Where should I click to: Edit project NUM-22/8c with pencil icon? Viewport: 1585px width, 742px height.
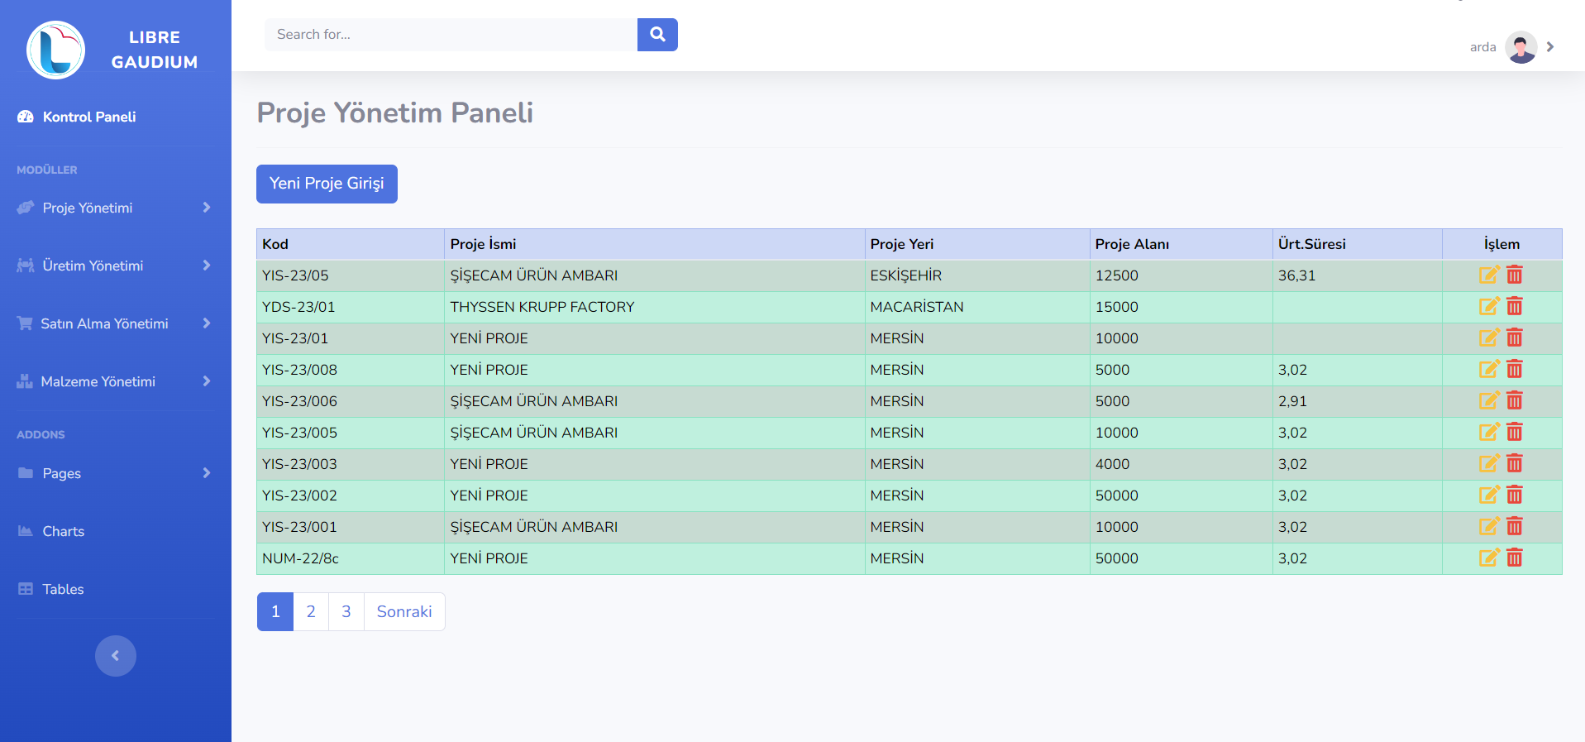1488,558
